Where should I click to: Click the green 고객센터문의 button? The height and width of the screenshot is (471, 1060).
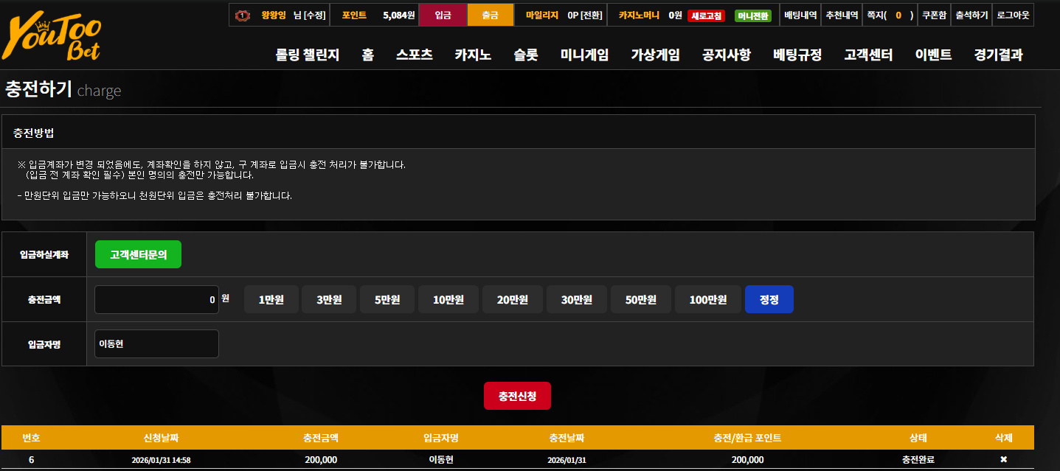(x=138, y=254)
